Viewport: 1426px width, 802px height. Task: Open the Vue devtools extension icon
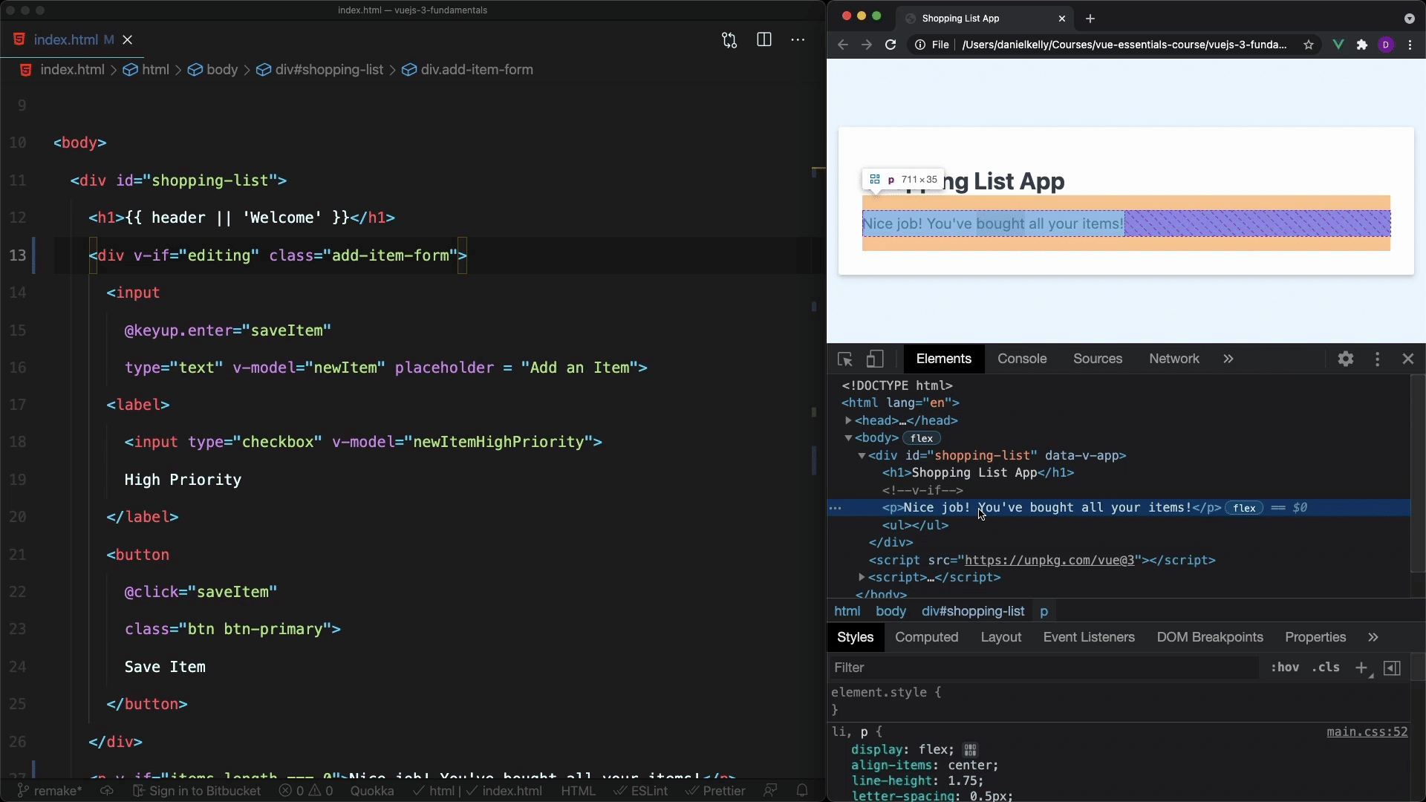coord(1338,45)
